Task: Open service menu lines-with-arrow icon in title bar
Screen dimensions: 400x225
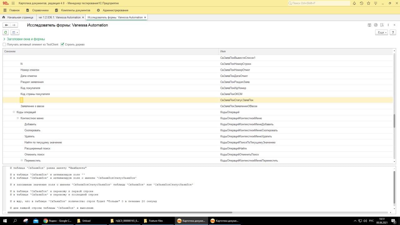Action: (376, 3)
